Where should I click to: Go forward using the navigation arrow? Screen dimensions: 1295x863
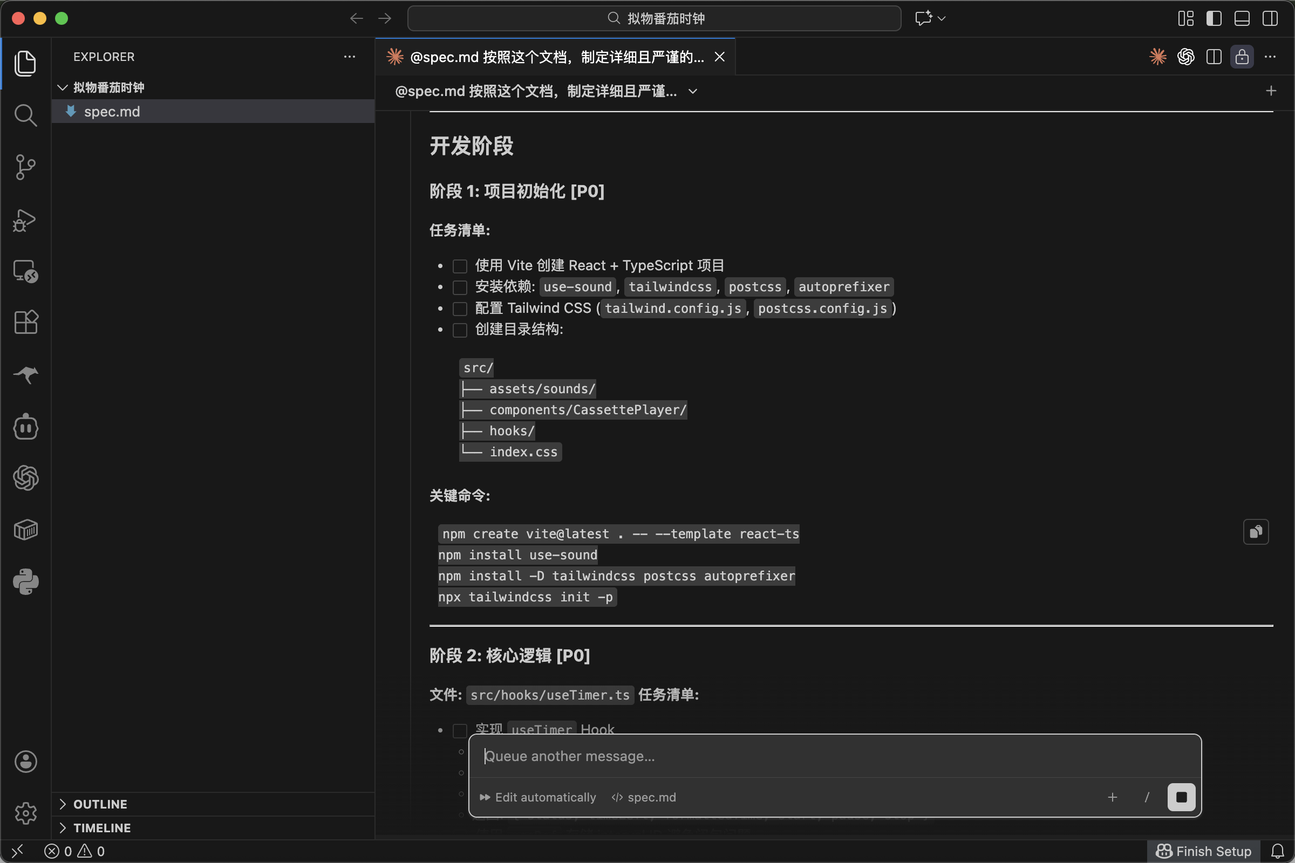point(385,19)
